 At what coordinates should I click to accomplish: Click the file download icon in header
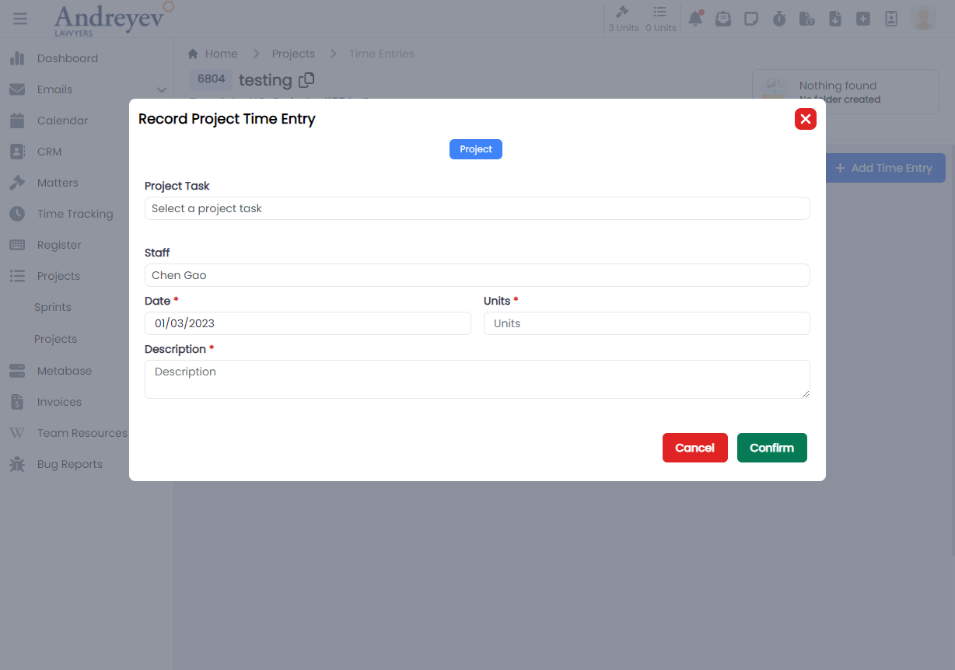click(834, 19)
